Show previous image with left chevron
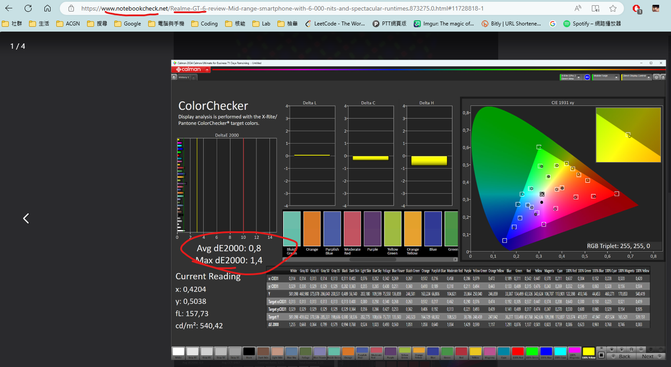The image size is (671, 367). point(26,218)
